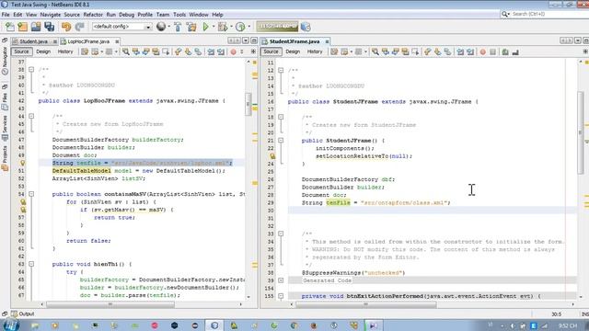Close the LopHocJFrame.java tab
This screenshot has width=589, height=331.
(x=117, y=41)
